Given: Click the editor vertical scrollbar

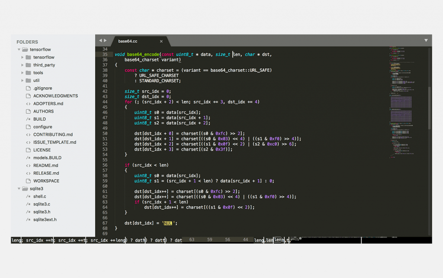Looking at the screenshot, I should coord(430,108).
